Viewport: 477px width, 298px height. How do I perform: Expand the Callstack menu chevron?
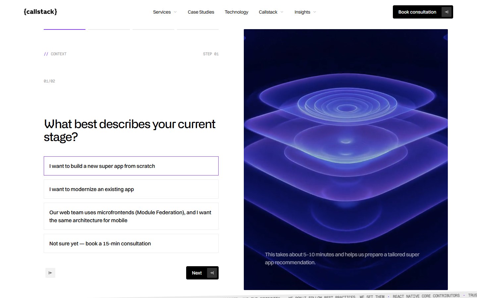(282, 12)
